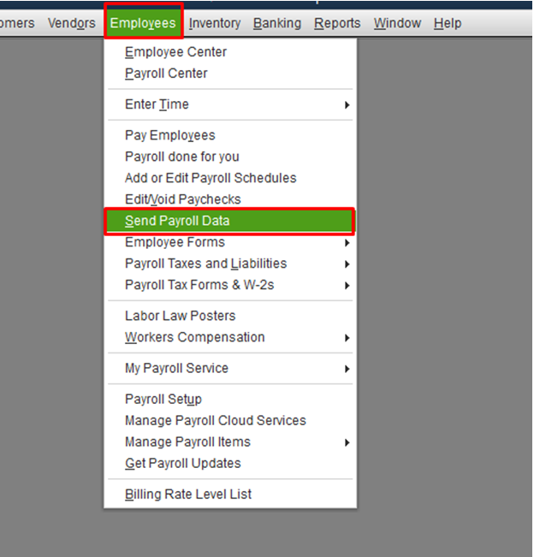Close the open Employees menu

[143, 23]
